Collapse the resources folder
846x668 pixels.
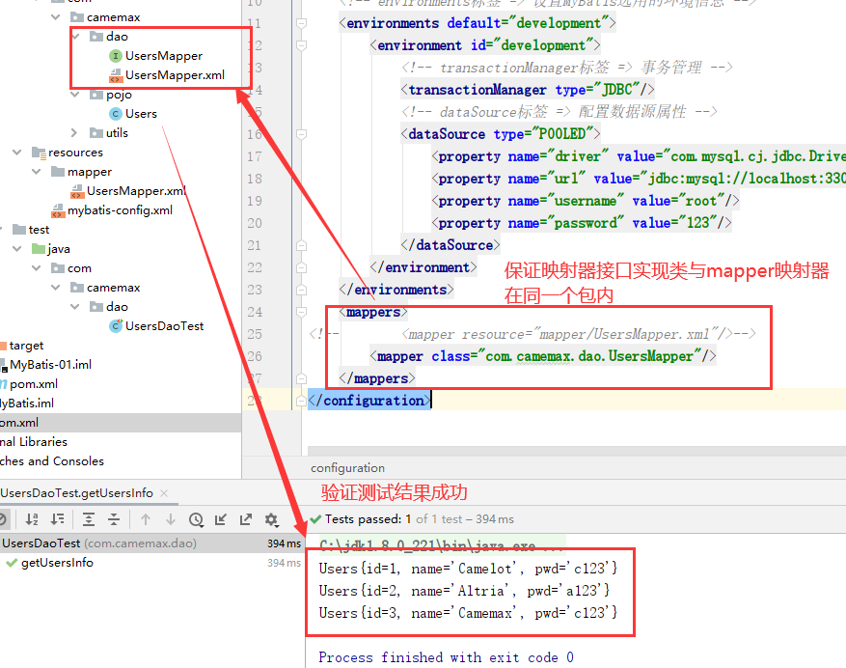17,153
